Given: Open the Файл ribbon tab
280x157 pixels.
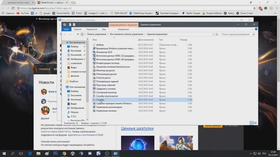Looking at the screenshot, I should [66, 29].
